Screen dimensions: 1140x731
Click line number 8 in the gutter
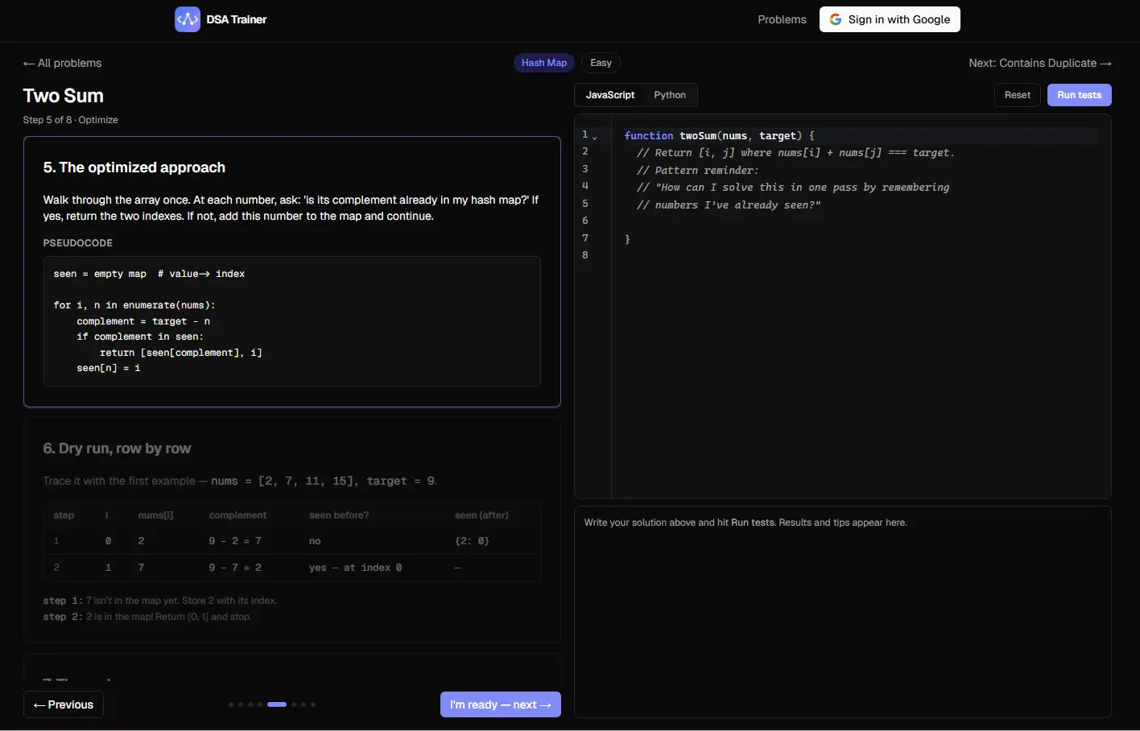tap(585, 255)
